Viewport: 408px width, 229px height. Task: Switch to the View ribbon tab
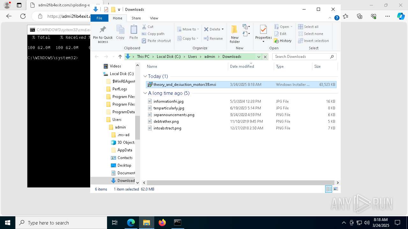pyautogui.click(x=154, y=18)
